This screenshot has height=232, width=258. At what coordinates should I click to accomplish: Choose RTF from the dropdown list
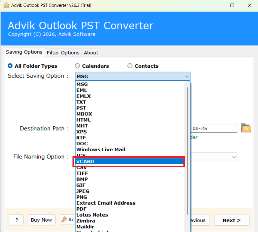[x=130, y=138]
